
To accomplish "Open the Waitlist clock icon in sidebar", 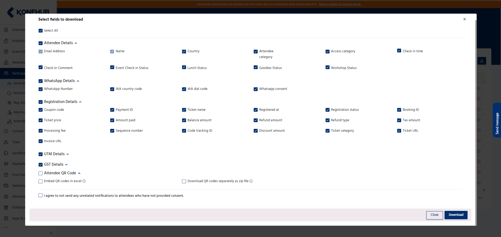I will coord(9,93).
